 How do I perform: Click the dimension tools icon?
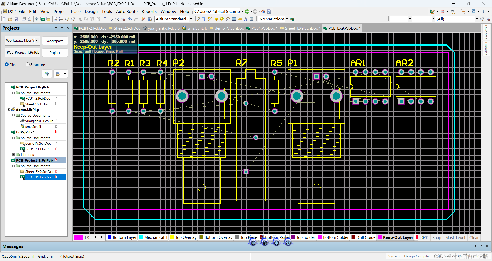(463, 12)
